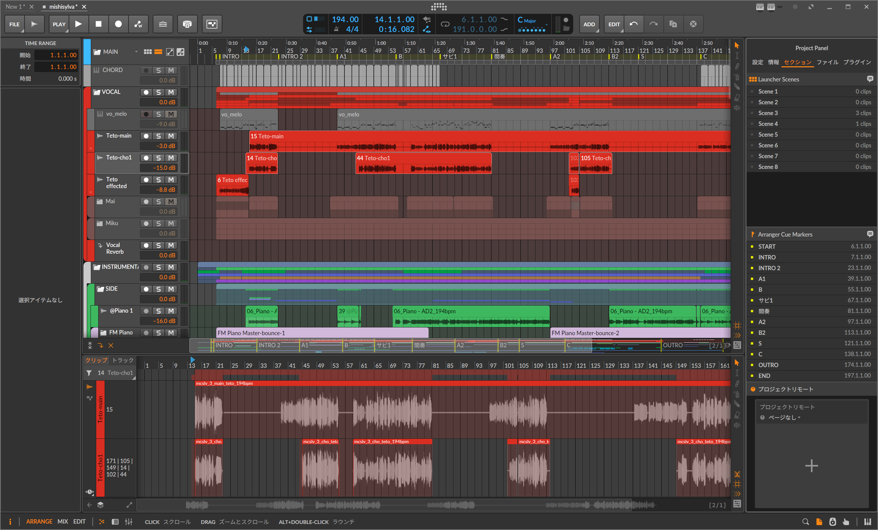The width and height of the screenshot is (878, 530).
Task: Arm record on the VOCAL group track
Action: click(x=146, y=92)
